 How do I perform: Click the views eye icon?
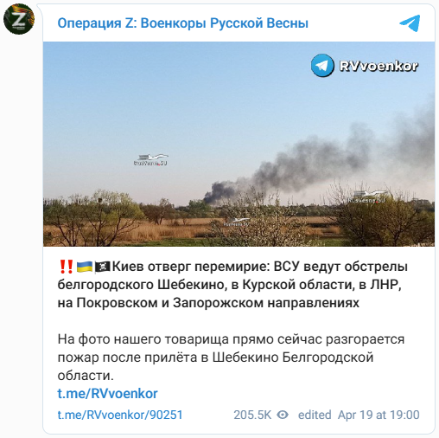pos(283,415)
